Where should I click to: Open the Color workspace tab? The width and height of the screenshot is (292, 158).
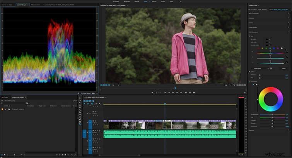click(x=145, y=2)
